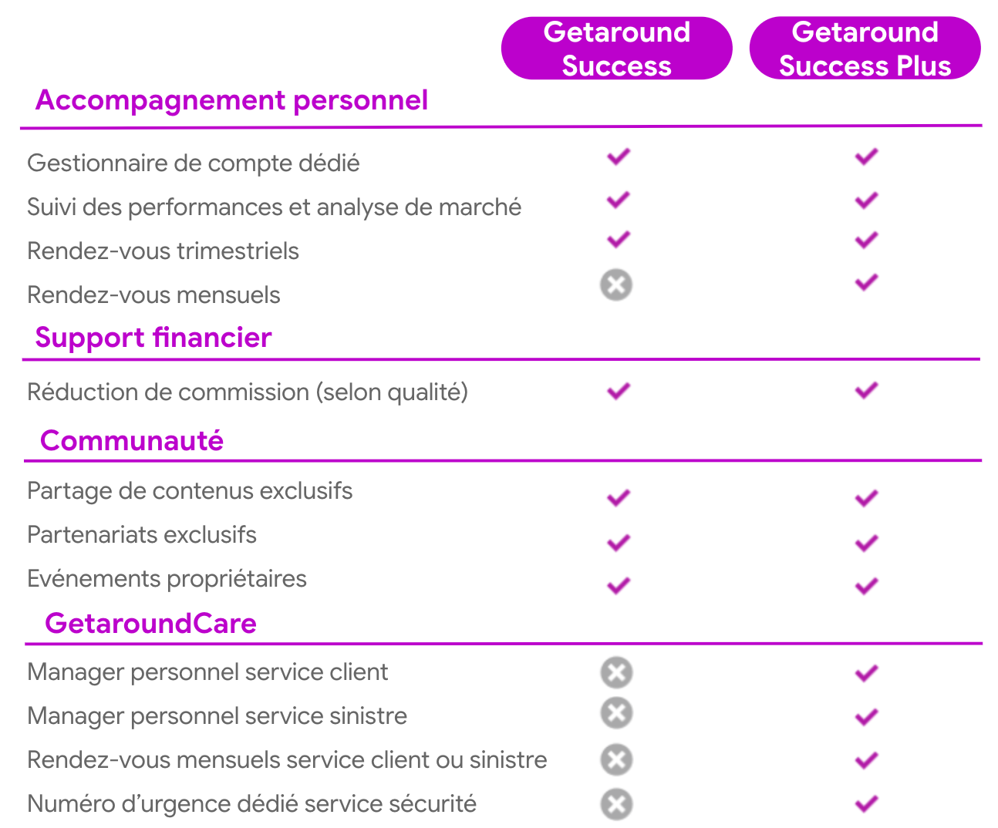This screenshot has height=828, width=998.
Task: Click Success X icon for Manager personnel service client
Action: pos(616,672)
